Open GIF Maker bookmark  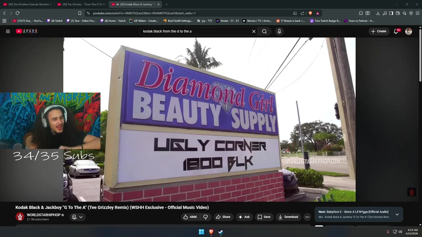click(144, 21)
